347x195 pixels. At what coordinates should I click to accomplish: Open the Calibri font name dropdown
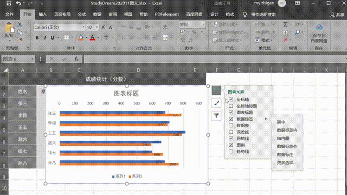point(83,27)
